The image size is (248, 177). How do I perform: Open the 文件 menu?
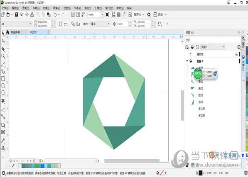point(5,8)
